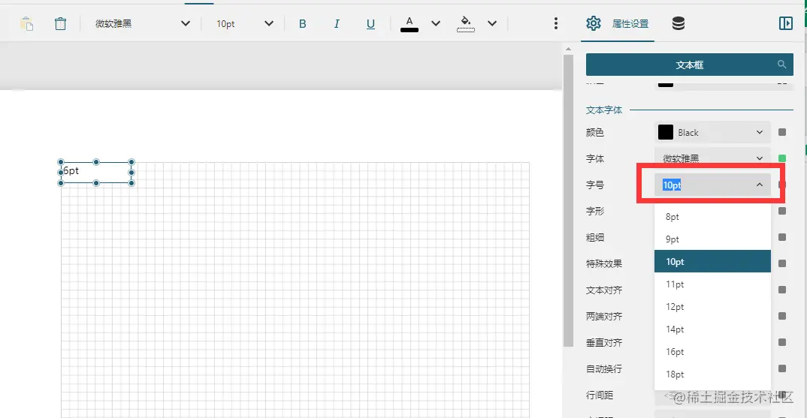Select 12pt from size list

pyautogui.click(x=712, y=307)
